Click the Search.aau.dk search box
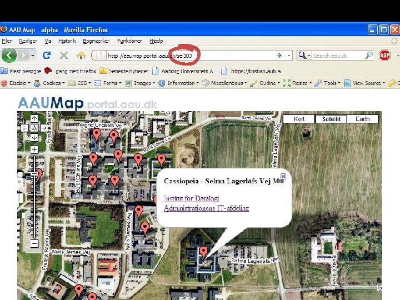Image resolution: width=400 pixels, height=300 pixels. pyautogui.click(x=338, y=56)
